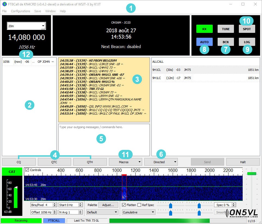Screen dimensions: 262x224
Task: Click the lower-right blue spectrum slider
Action: click(x=199, y=213)
